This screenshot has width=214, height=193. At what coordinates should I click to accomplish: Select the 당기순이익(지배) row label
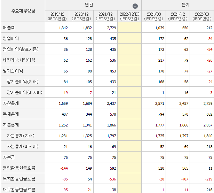pyautogui.click(x=23, y=82)
